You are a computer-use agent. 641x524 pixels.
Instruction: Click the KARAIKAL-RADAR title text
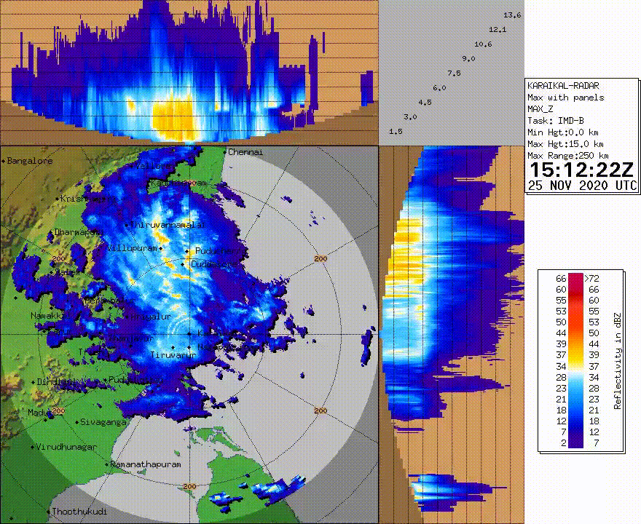pyautogui.click(x=558, y=86)
